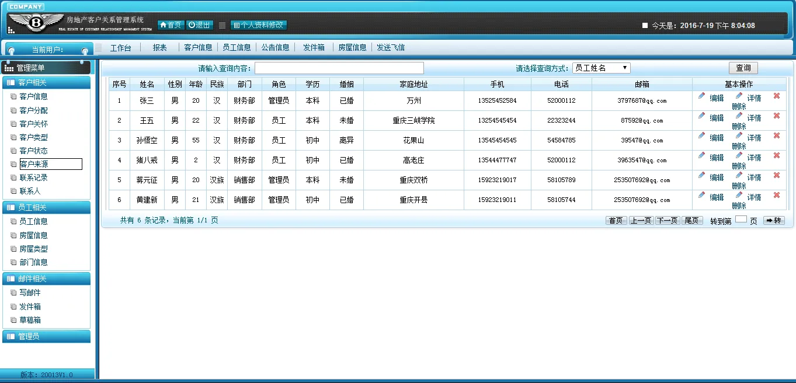Open 客户分配 in the sidebar
The width and height of the screenshot is (796, 383).
click(33, 110)
